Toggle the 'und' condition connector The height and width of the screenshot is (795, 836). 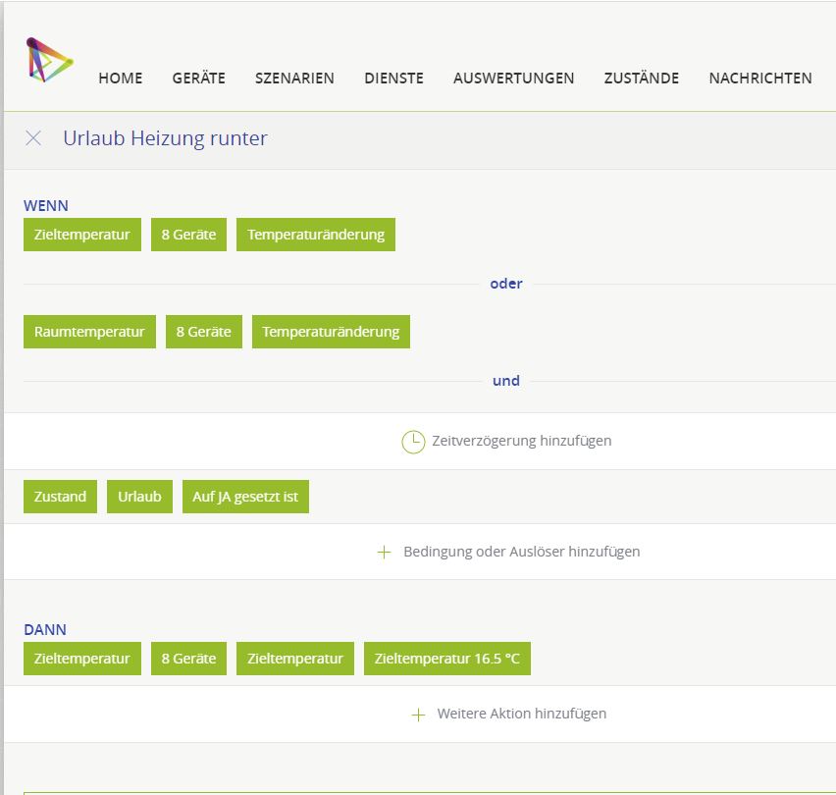[506, 381]
